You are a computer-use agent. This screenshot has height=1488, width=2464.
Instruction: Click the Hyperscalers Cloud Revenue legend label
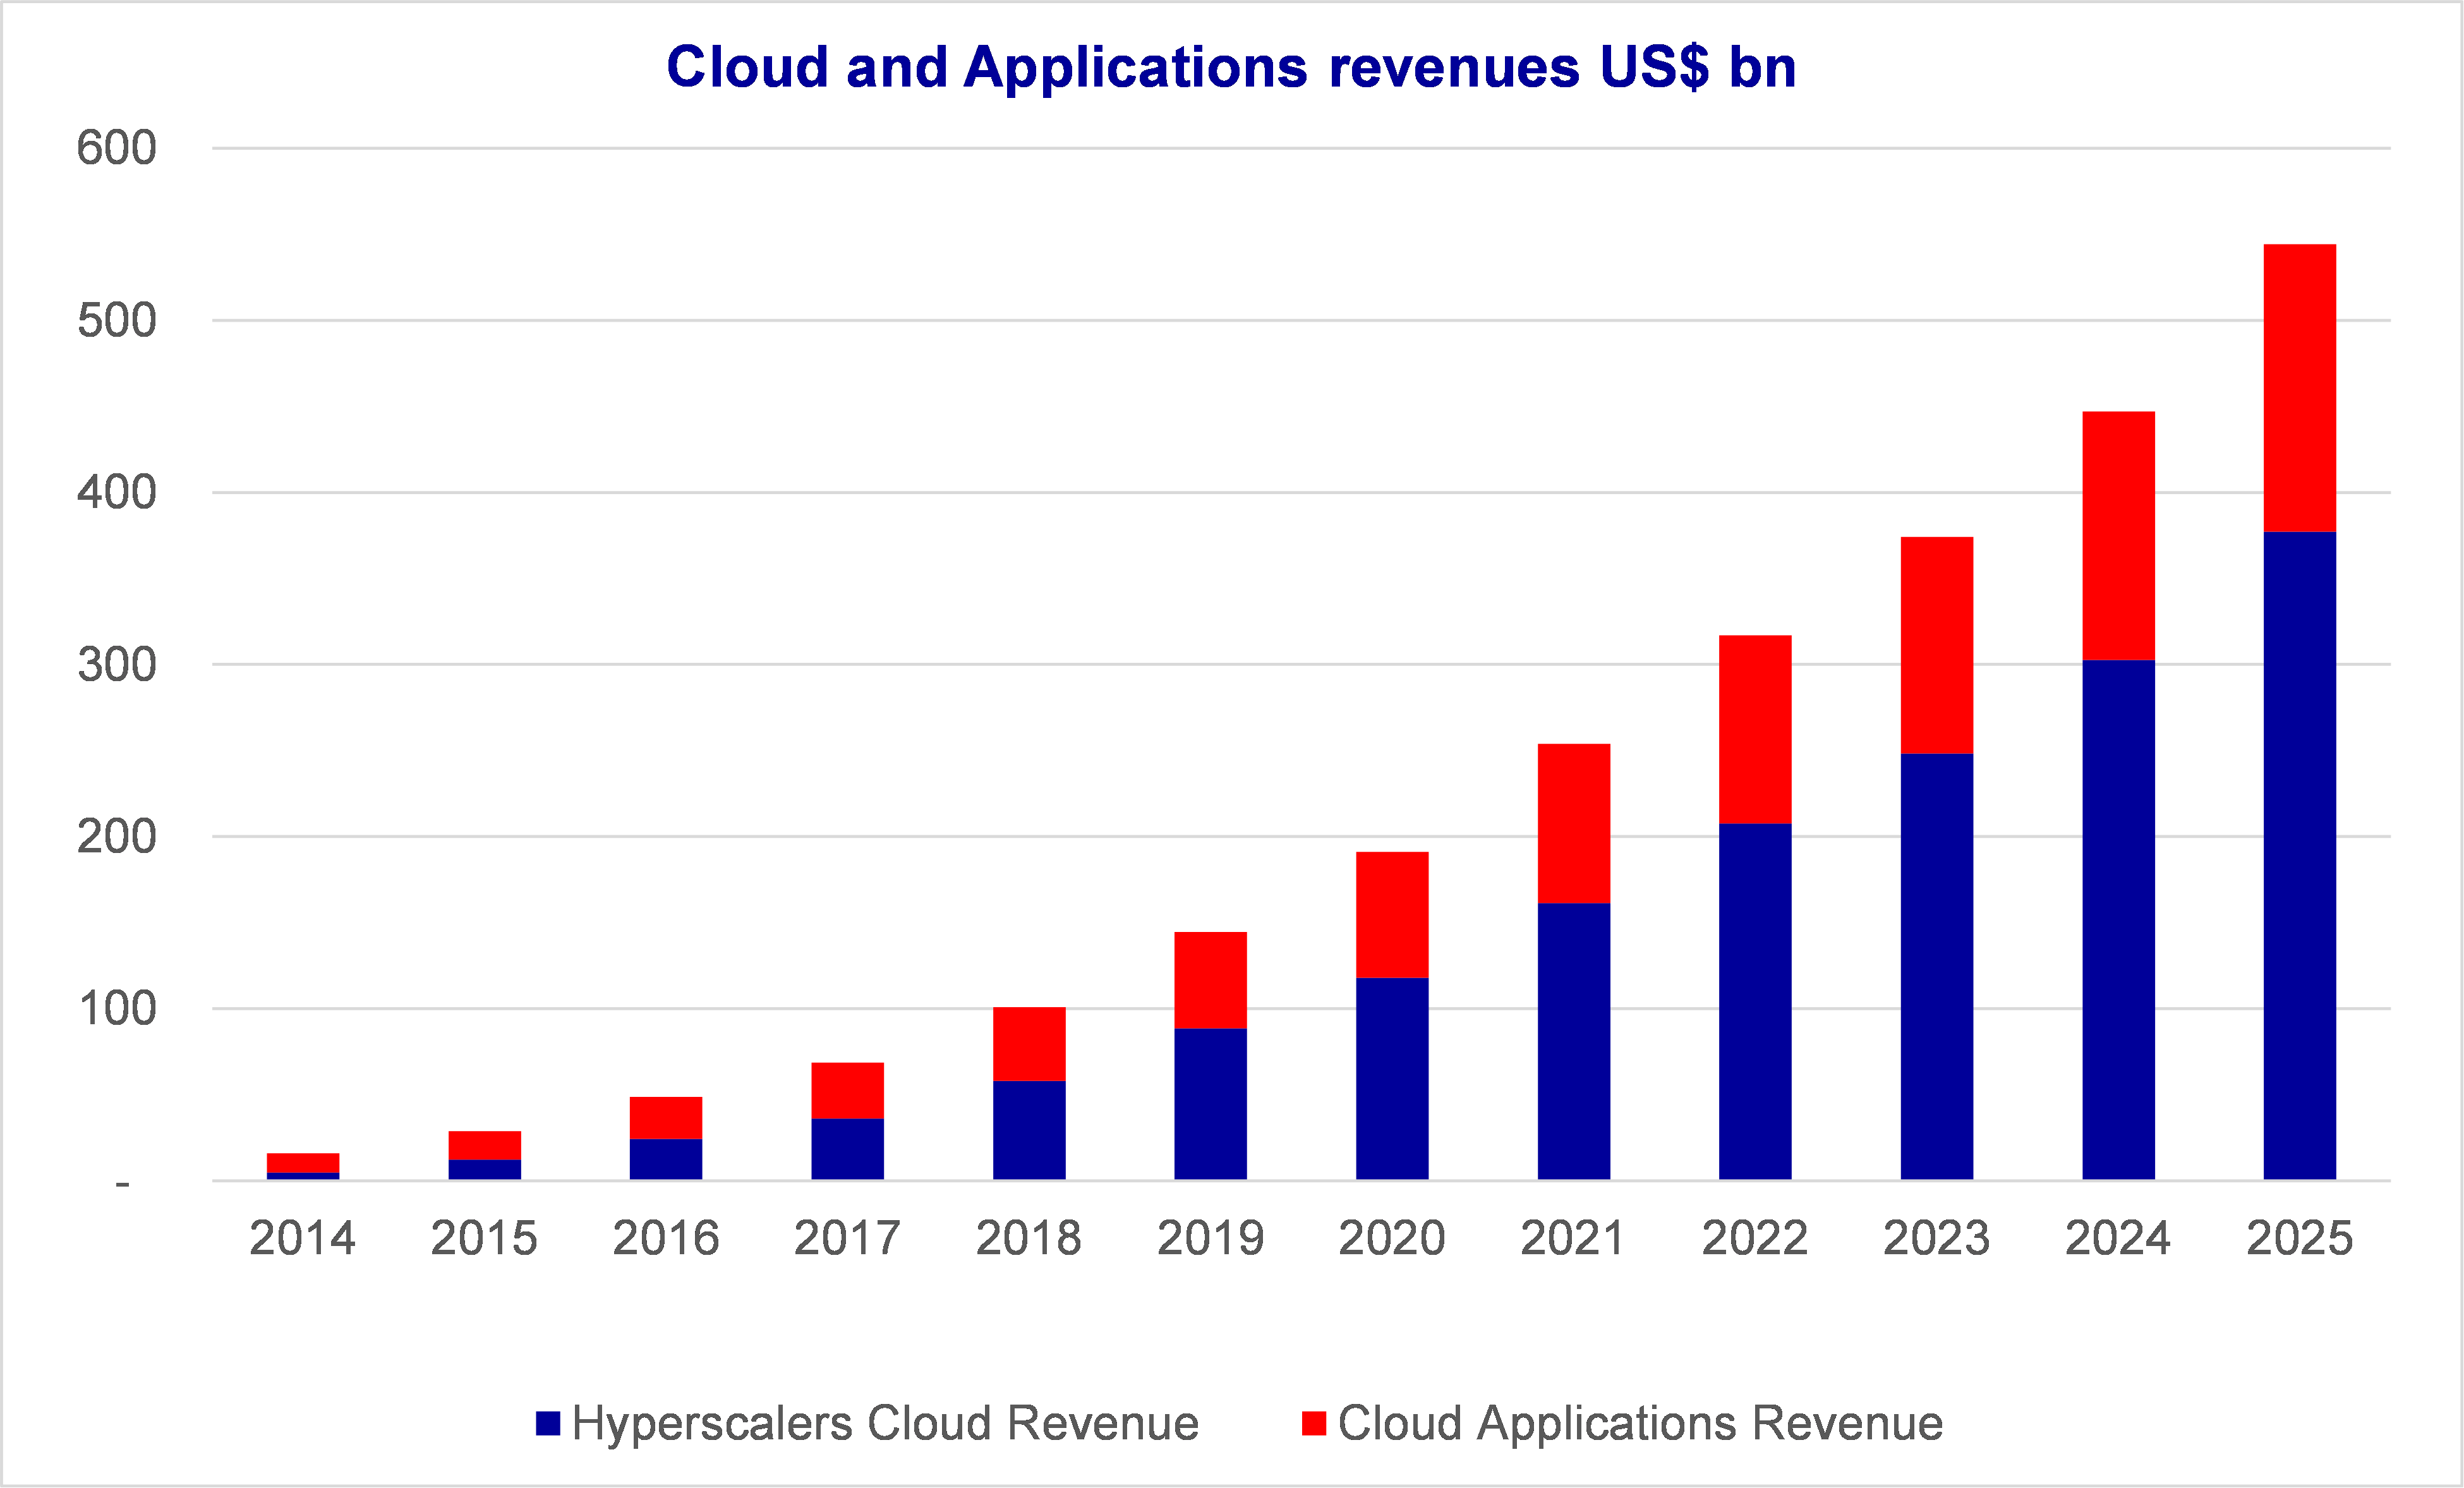pos(885,1423)
